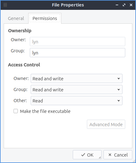
Task: Minimize the File Properties window
Action: (117, 5)
